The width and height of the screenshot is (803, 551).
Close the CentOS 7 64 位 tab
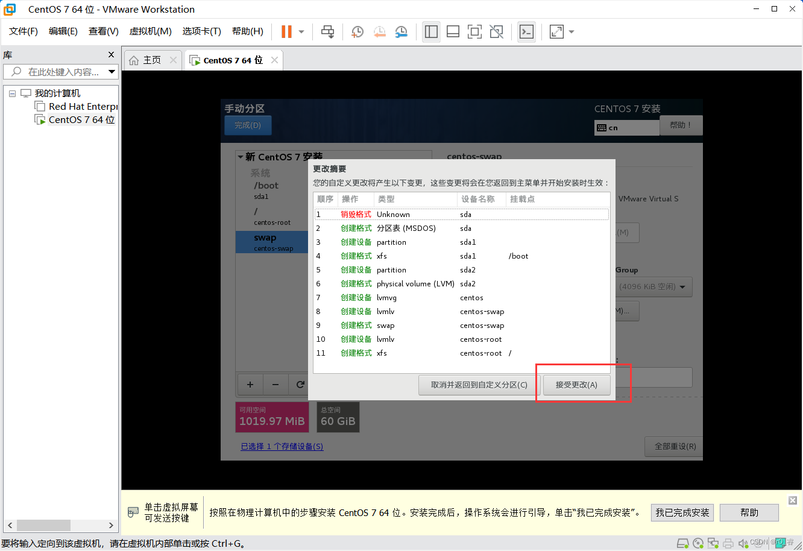pos(274,60)
